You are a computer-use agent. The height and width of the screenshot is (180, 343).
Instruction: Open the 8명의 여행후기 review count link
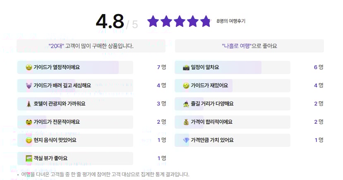pyautogui.click(x=231, y=21)
